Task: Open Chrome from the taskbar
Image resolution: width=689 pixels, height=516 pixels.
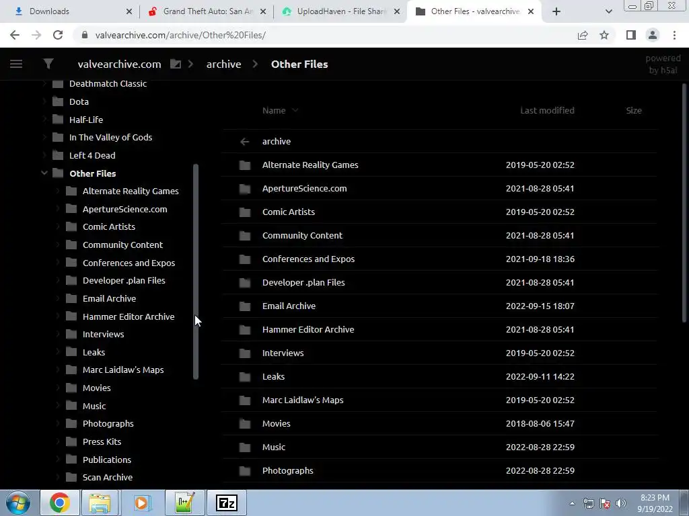Action: click(60, 503)
